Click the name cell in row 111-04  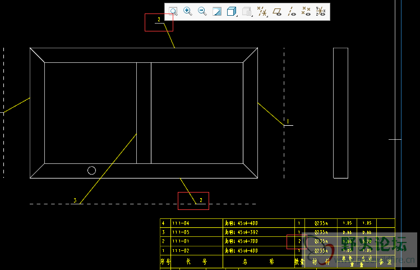coord(259,223)
